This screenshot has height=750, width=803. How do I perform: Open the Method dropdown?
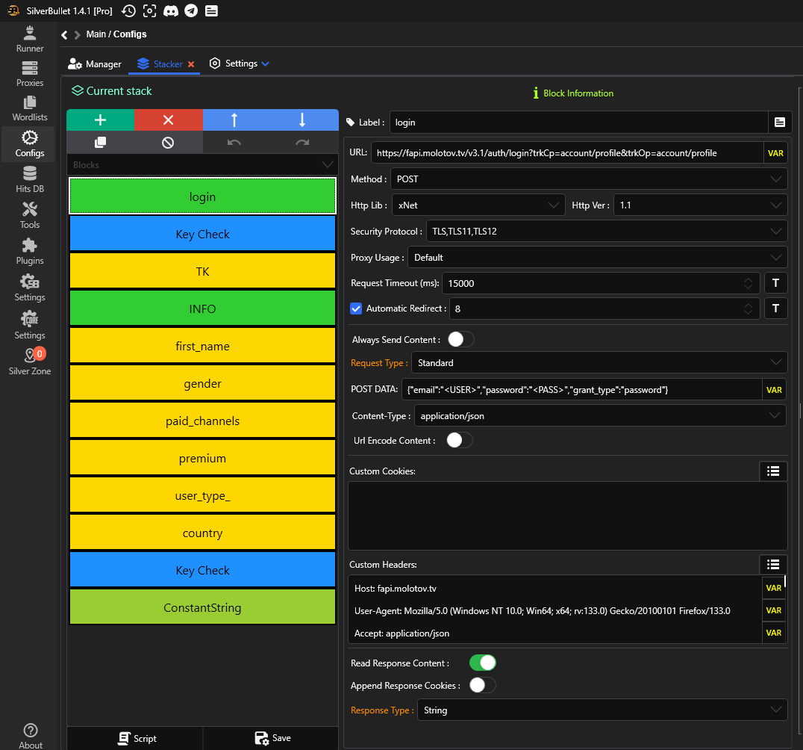coord(588,179)
